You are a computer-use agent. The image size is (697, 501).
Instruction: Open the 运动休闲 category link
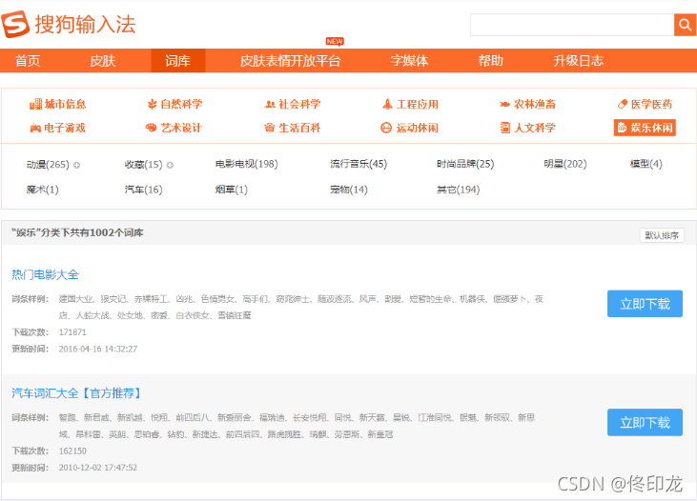coord(418,128)
